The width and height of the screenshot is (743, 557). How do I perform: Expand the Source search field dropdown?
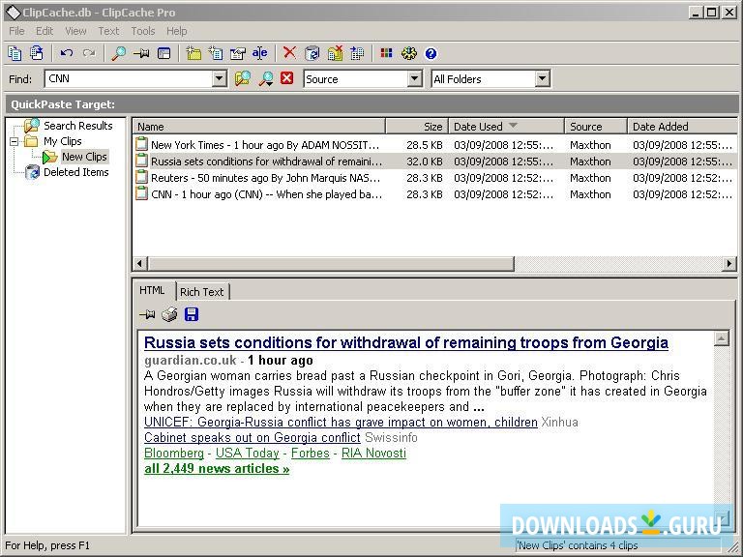point(415,79)
